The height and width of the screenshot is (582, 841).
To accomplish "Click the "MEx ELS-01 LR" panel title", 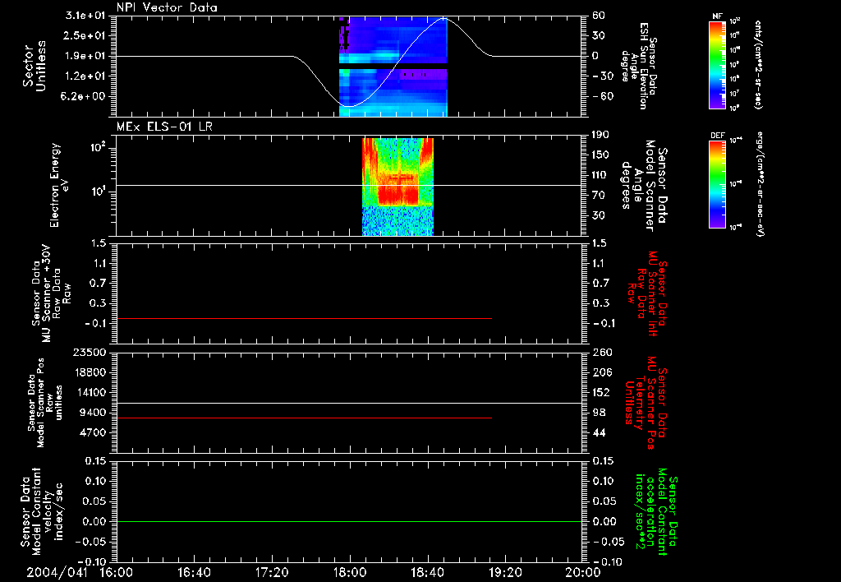I will (164, 127).
